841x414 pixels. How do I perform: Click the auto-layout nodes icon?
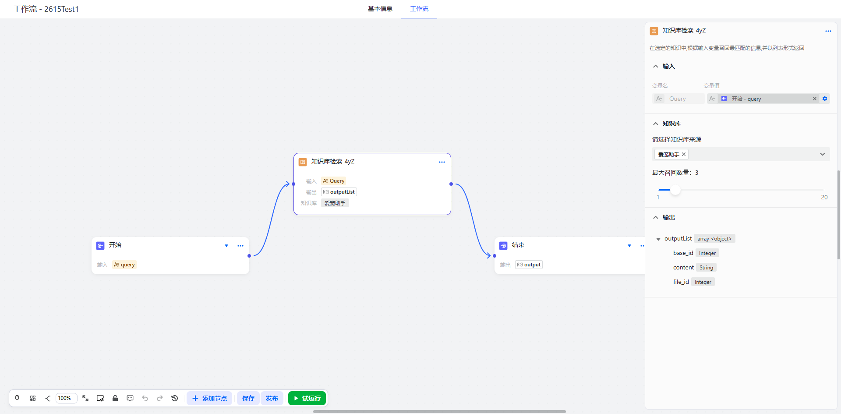[33, 398]
